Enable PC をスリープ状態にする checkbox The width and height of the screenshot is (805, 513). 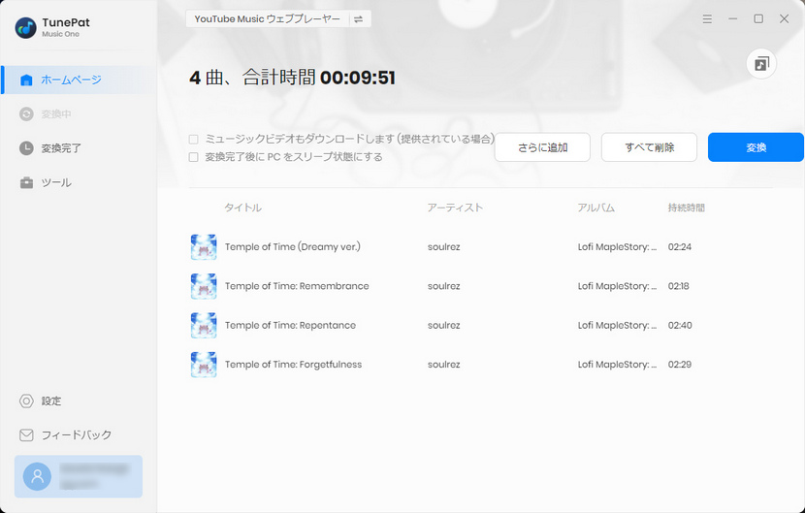tap(194, 157)
